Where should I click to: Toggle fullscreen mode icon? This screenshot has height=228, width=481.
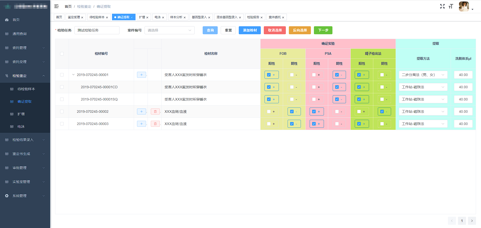click(442, 6)
